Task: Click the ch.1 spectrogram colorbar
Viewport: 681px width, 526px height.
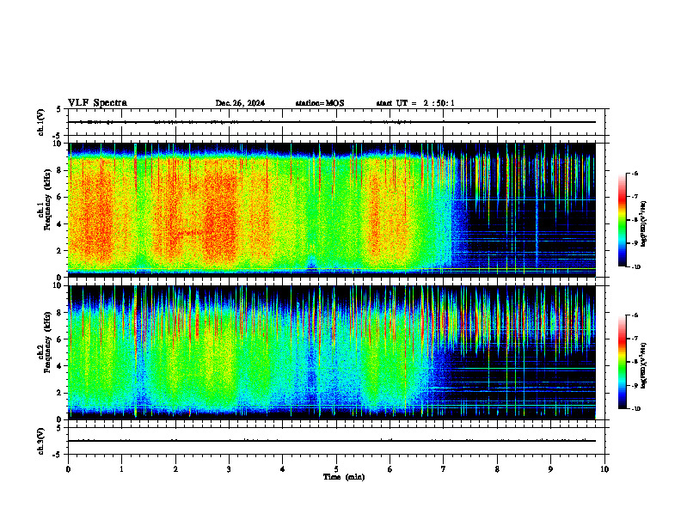Action: (623, 220)
